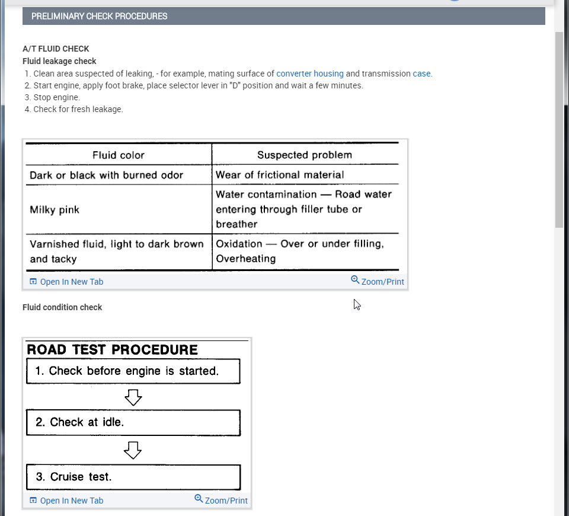The image size is (569, 516).
Task: Click 'Wear of frictional material' cell
Action: (305, 174)
